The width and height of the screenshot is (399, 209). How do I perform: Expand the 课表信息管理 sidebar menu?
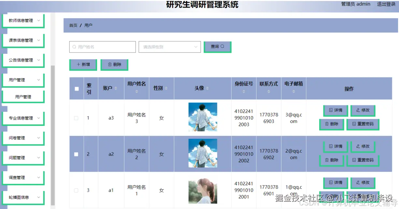tap(23, 40)
